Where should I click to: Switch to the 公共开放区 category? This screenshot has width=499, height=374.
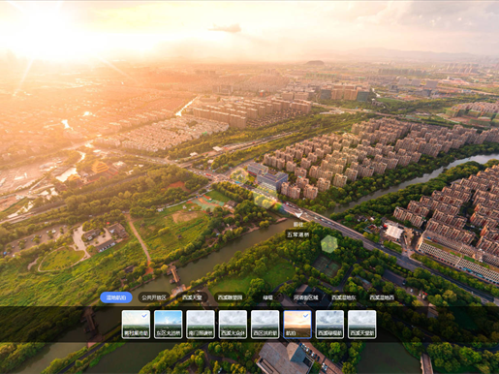(x=154, y=297)
